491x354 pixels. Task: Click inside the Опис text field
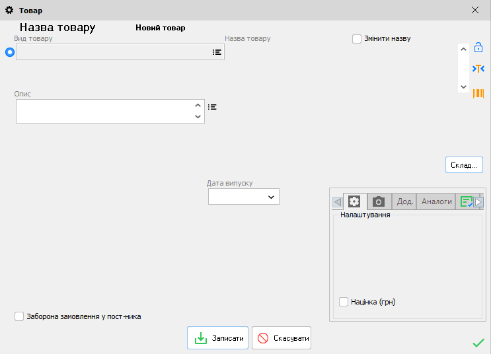click(106, 111)
